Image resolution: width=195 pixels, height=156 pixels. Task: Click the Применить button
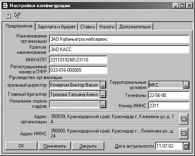click(x=55, y=146)
